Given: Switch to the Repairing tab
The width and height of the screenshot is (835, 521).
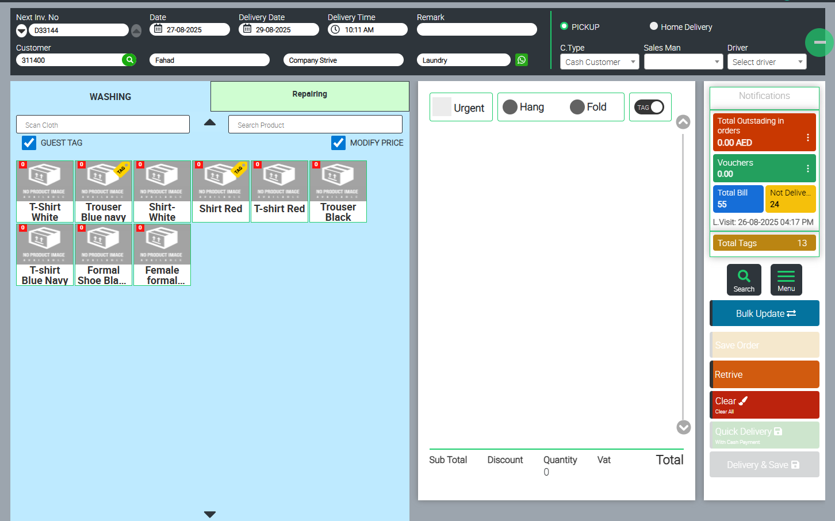Looking at the screenshot, I should (309, 95).
